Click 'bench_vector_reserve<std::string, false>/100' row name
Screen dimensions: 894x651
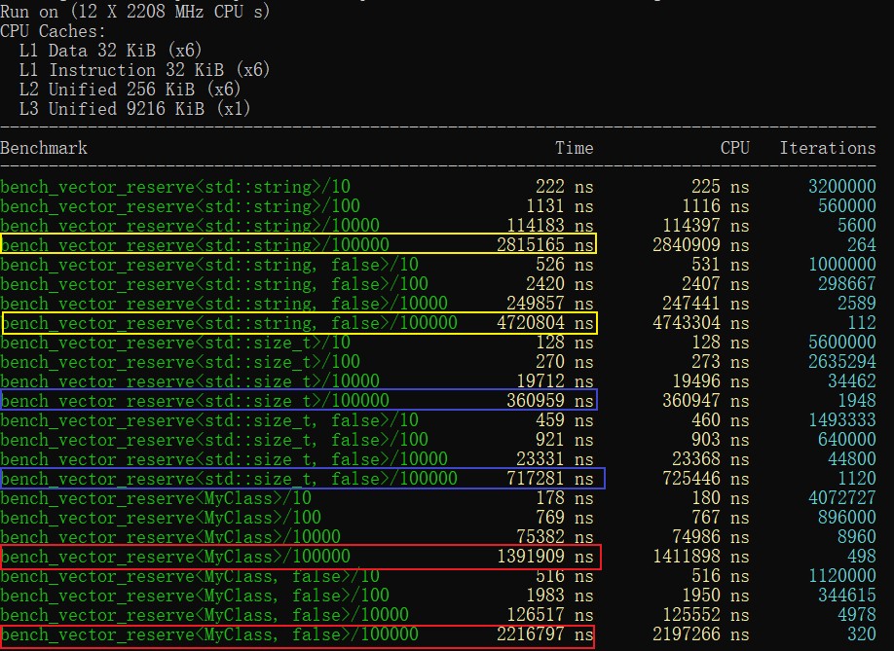214,283
